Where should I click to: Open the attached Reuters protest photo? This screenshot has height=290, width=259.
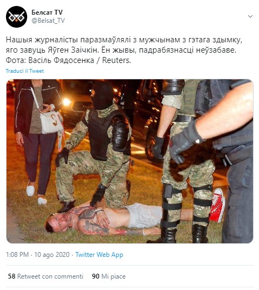(x=130, y=161)
